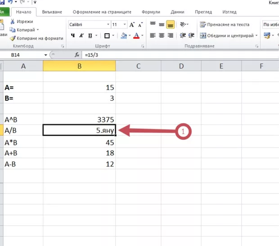Select column E header
279x246 pixels.
tap(221, 66)
